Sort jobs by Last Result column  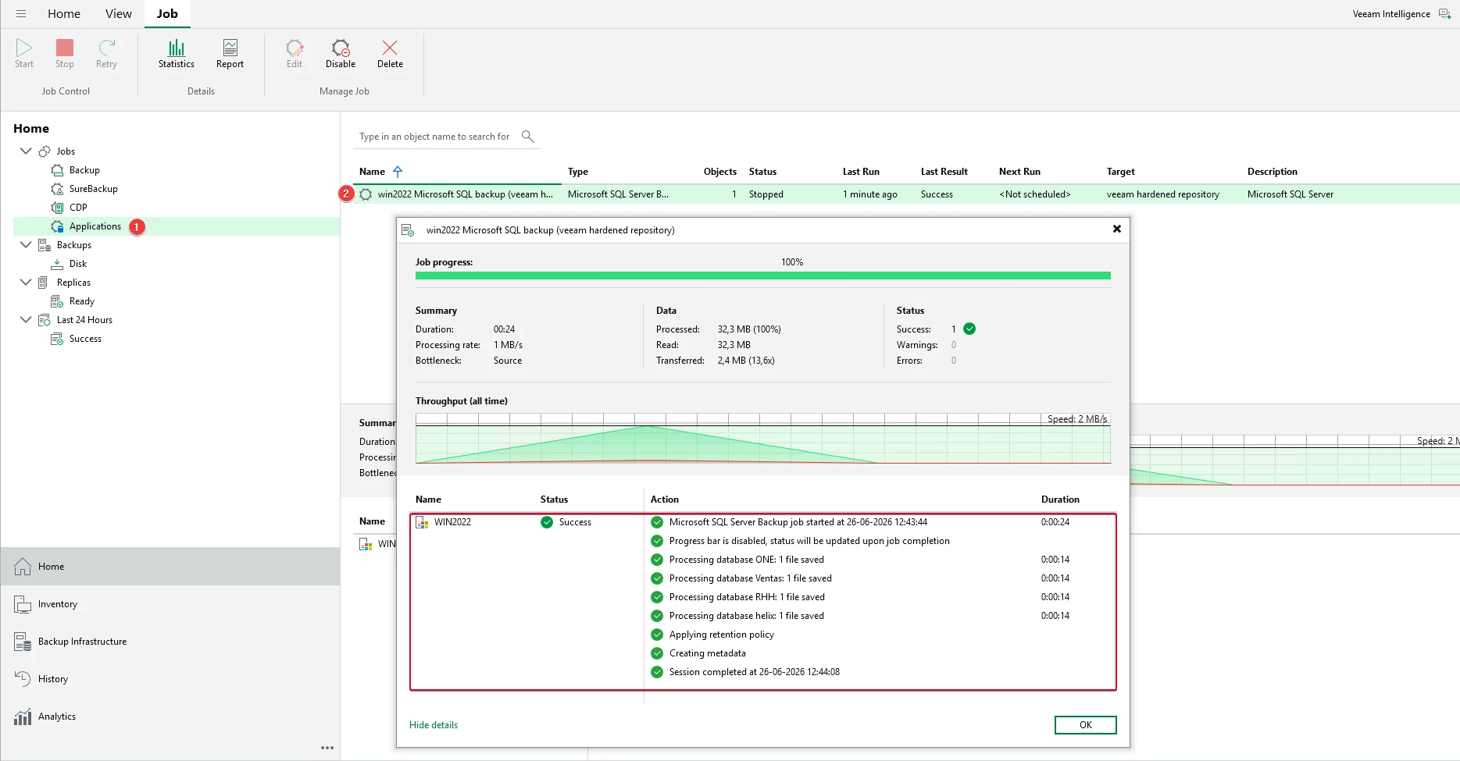[944, 172]
